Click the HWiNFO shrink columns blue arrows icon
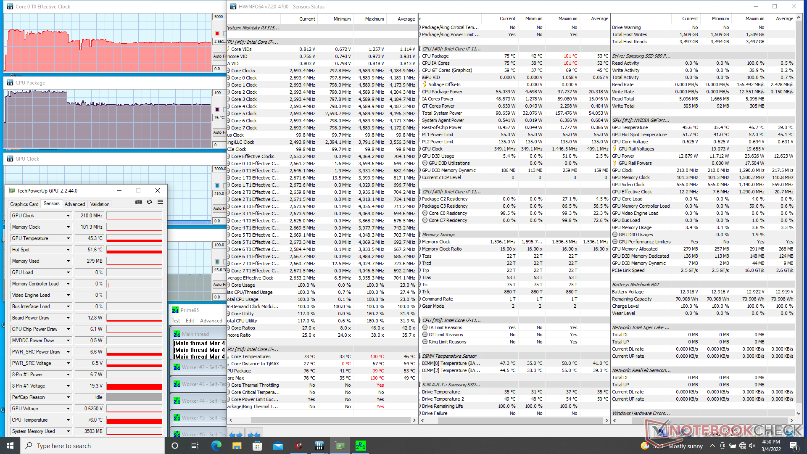This screenshot has height=454, width=807. click(x=254, y=435)
